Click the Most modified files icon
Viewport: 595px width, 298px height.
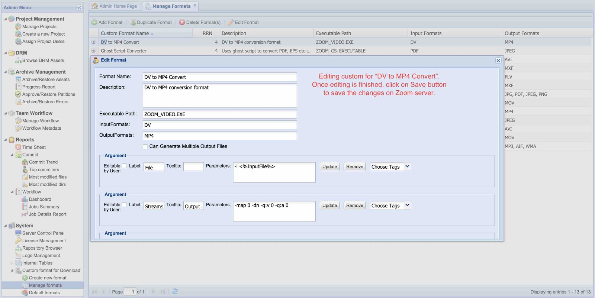tap(25, 177)
